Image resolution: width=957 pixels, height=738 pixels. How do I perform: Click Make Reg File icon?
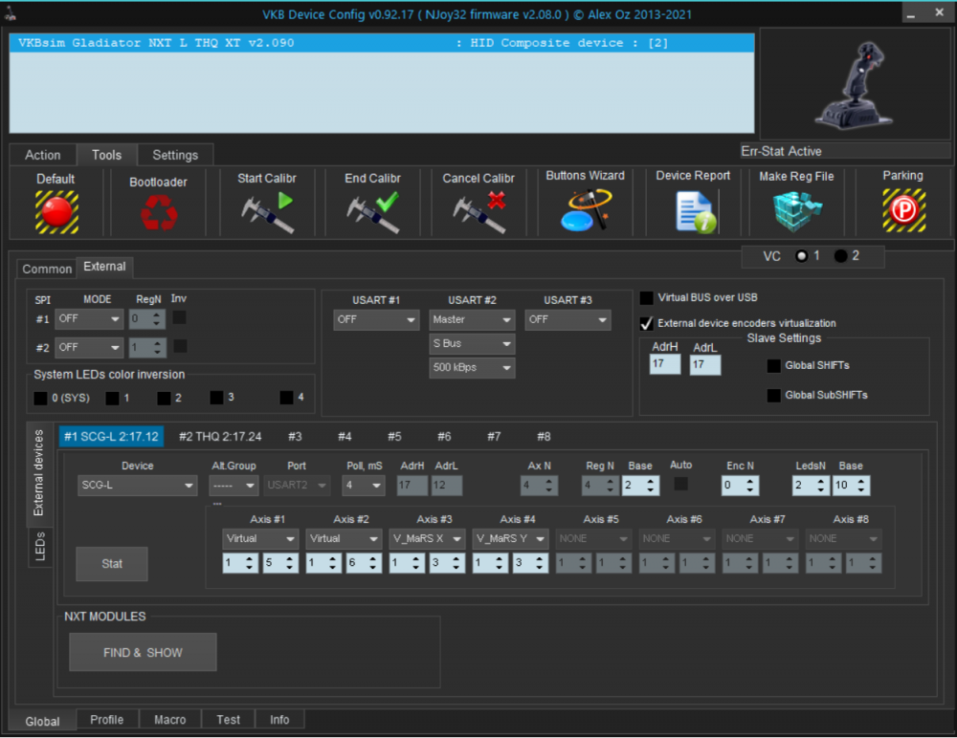[x=795, y=211]
